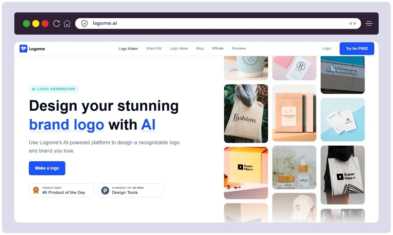Open the Reviews page
Screen dimensions: 393x235
point(239,48)
